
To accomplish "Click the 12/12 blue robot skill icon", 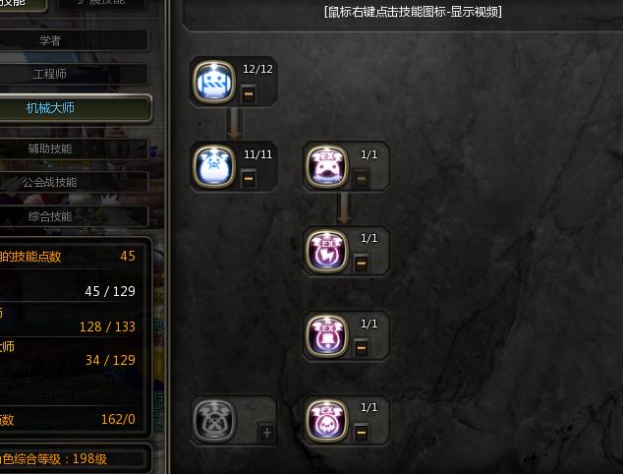I will point(214,82).
